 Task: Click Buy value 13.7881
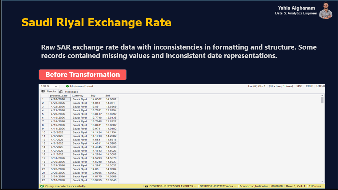(x=96, y=110)
